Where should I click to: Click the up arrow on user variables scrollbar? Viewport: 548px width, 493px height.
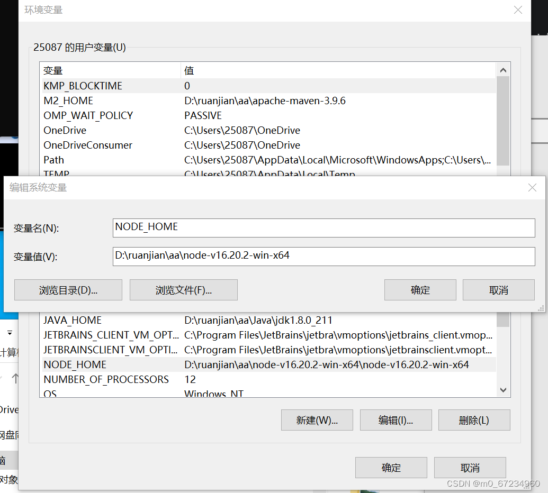tap(502, 69)
